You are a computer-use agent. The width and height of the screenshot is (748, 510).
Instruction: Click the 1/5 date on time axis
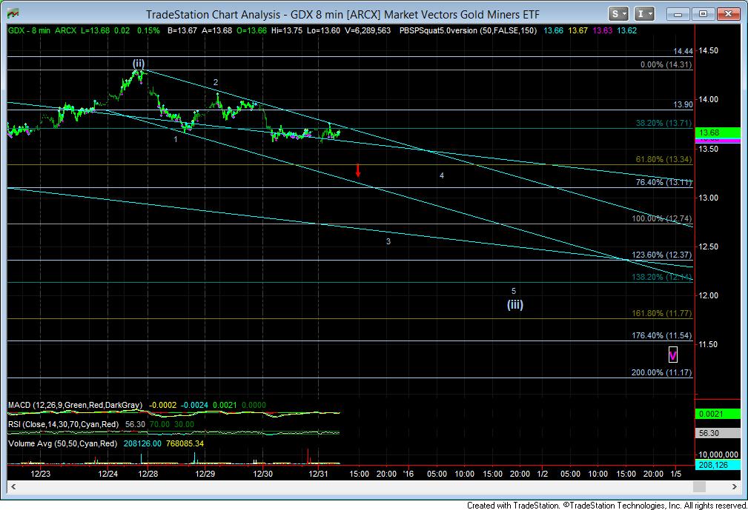click(676, 474)
